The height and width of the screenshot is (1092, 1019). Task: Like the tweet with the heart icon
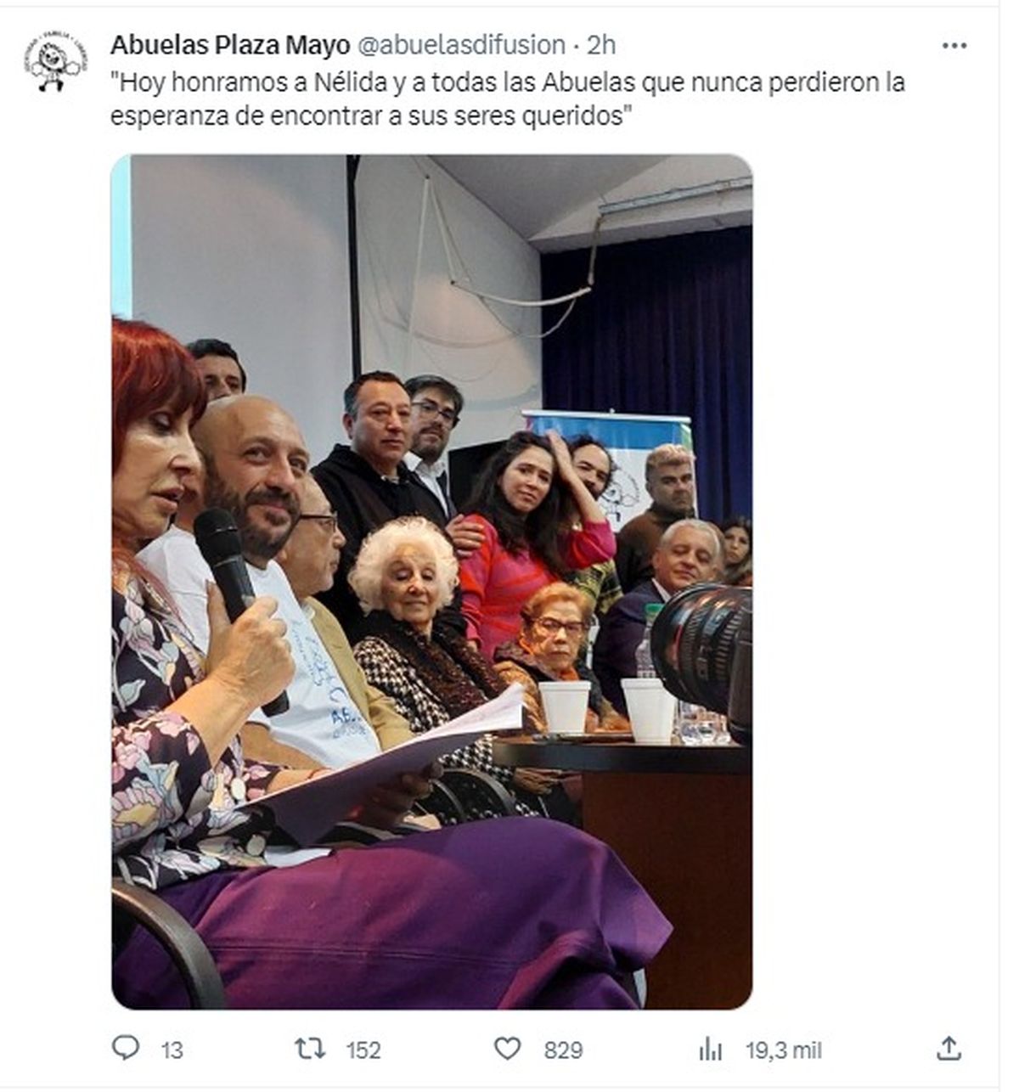pos(508,1050)
